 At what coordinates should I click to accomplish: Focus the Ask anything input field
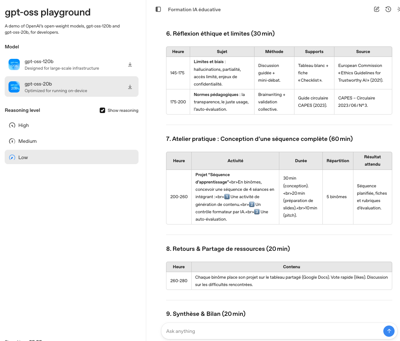(272, 331)
